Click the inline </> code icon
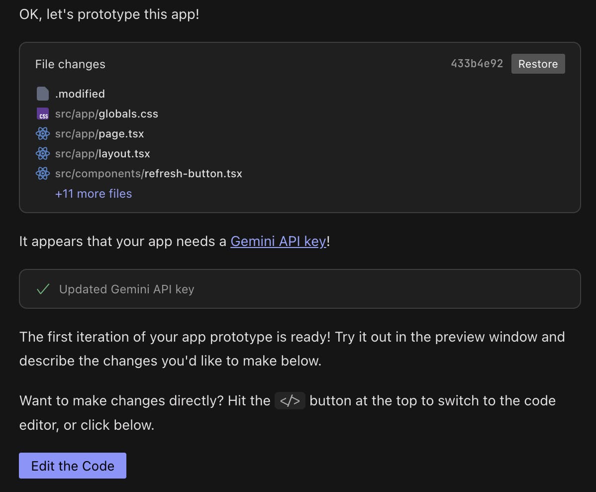 click(x=290, y=401)
